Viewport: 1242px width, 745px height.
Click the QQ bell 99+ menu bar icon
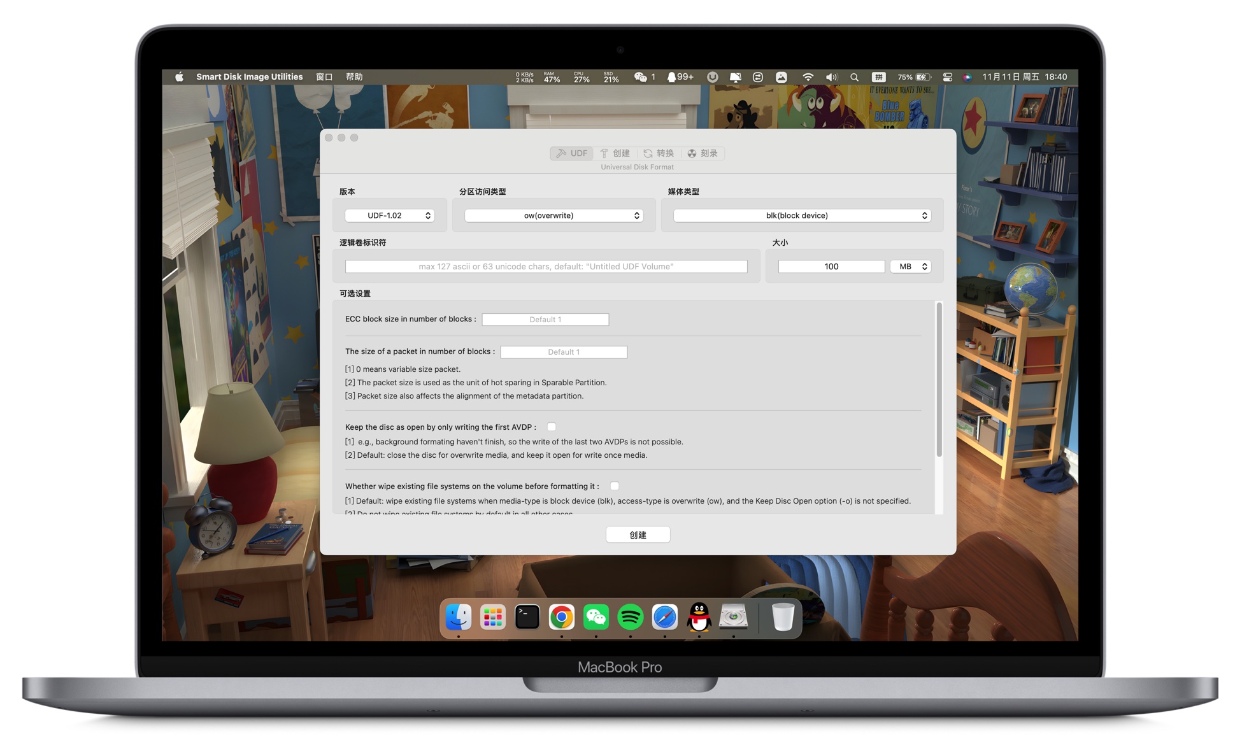pyautogui.click(x=680, y=77)
